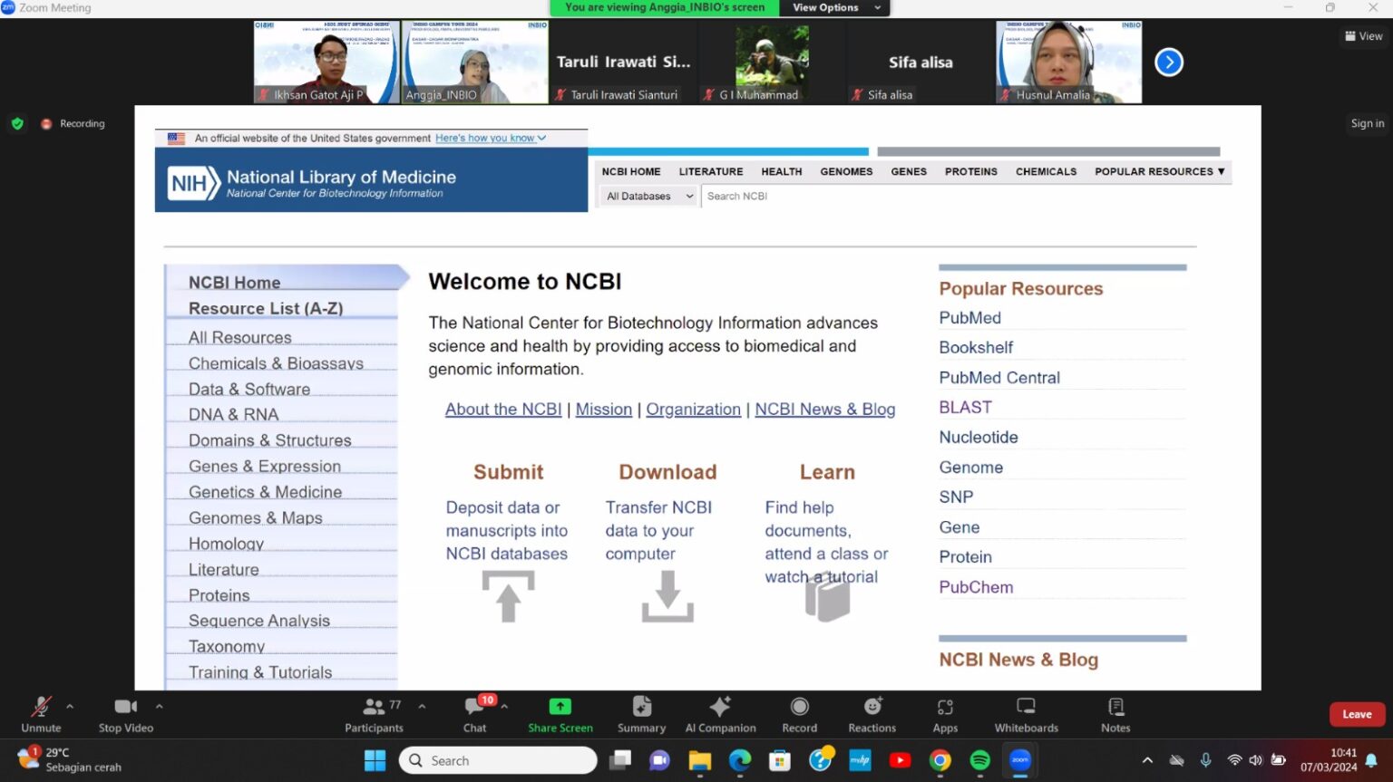1393x782 pixels.
Task: Click the green encryption shield icon
Action: point(17,123)
